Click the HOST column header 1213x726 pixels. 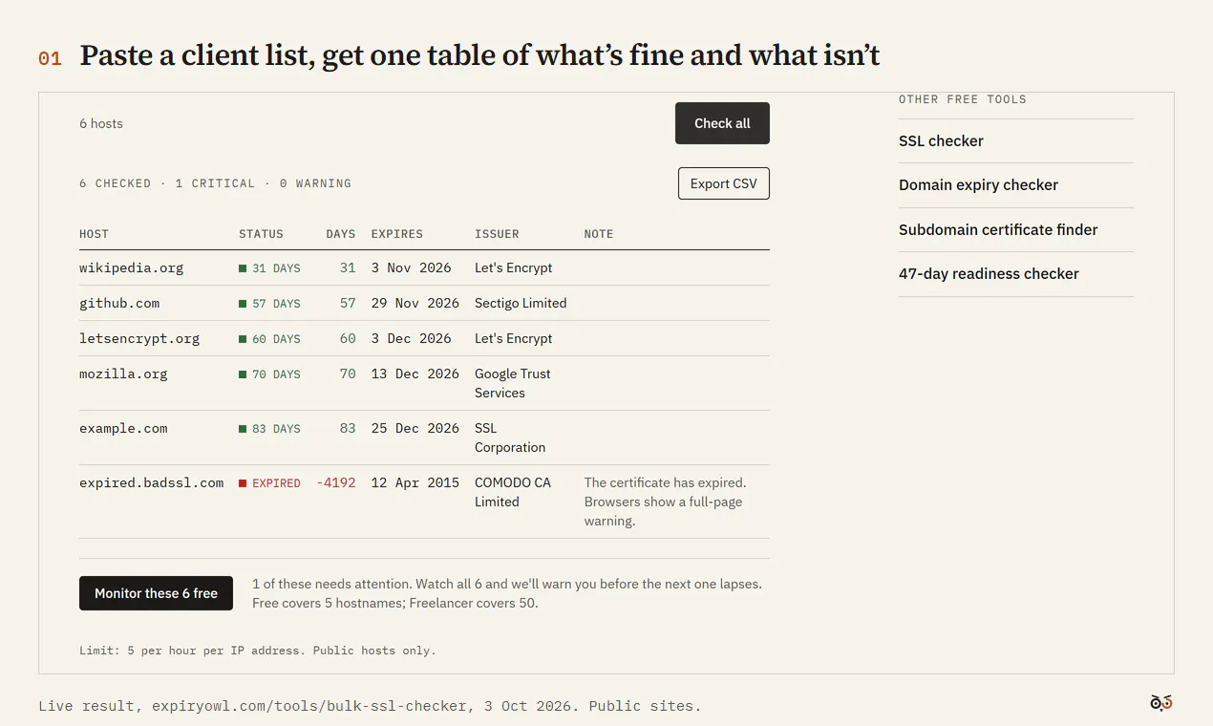click(x=94, y=234)
